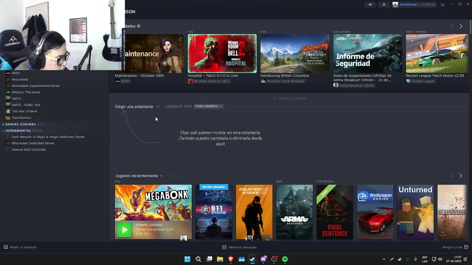Open Gestionar descargas

(239, 247)
